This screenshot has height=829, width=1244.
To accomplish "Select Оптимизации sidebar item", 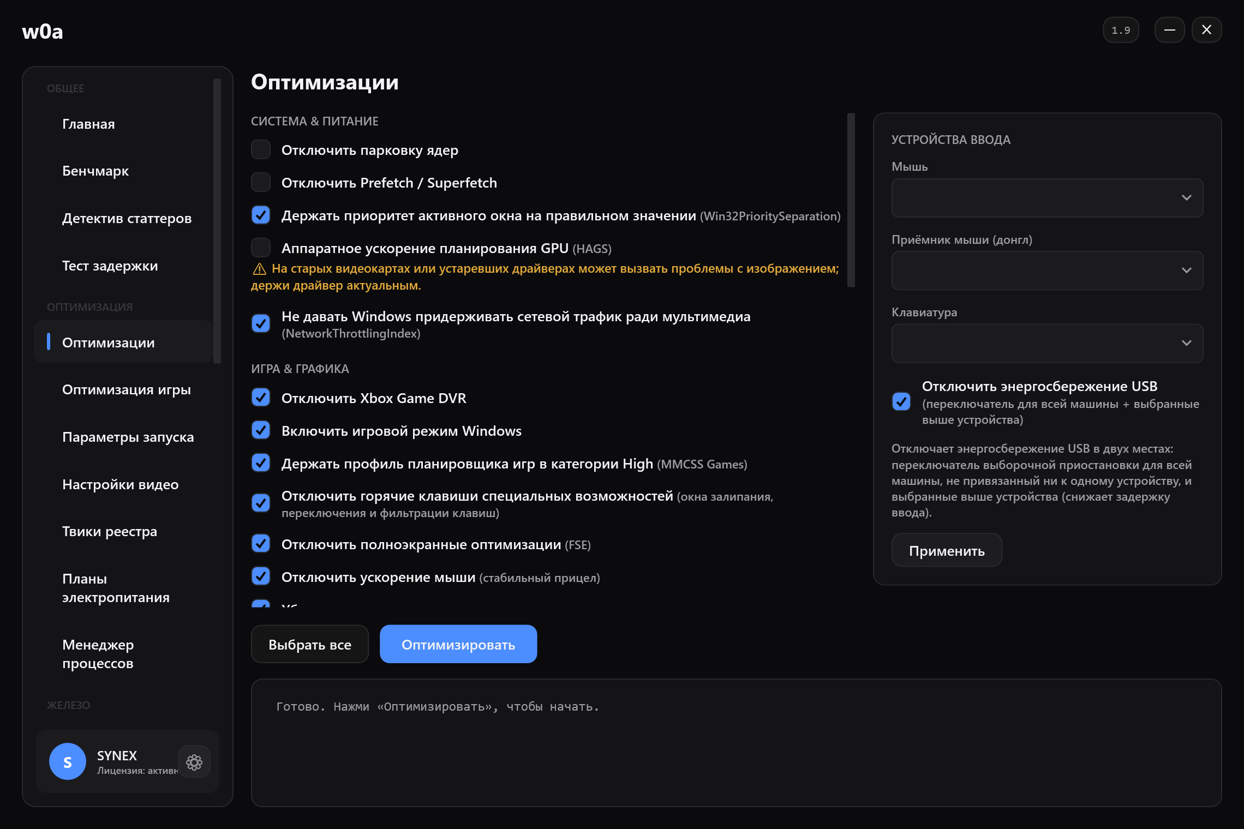I will click(x=123, y=343).
